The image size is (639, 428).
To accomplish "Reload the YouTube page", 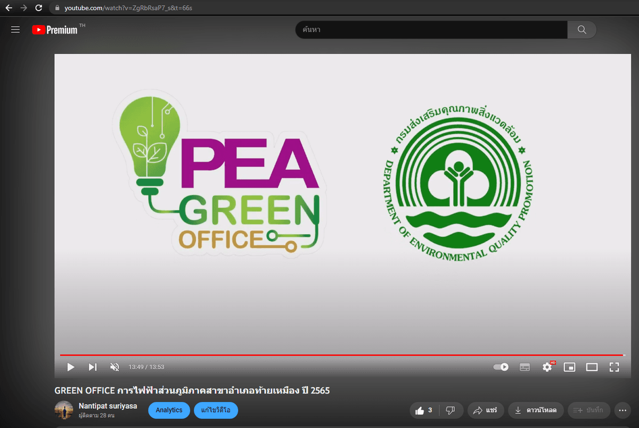I will (38, 8).
